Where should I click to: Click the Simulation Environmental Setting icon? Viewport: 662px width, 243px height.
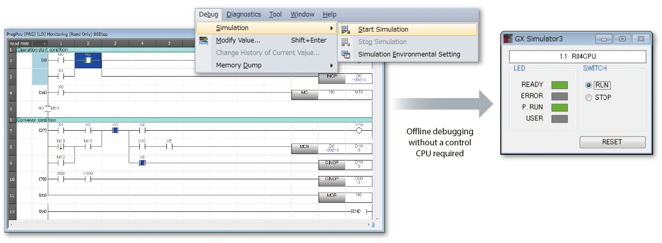coord(346,55)
